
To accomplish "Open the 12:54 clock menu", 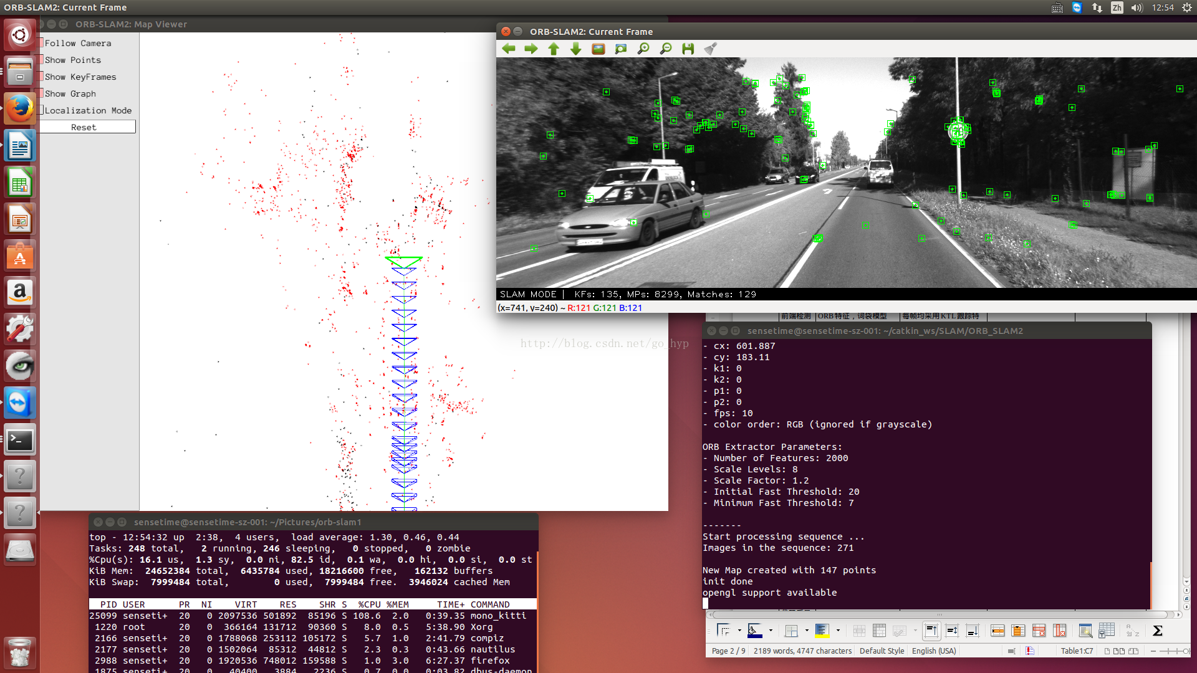I will tap(1163, 7).
